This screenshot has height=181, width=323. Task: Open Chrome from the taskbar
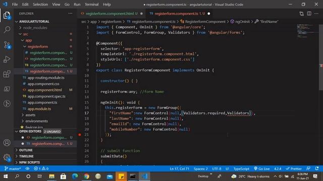[86, 176]
